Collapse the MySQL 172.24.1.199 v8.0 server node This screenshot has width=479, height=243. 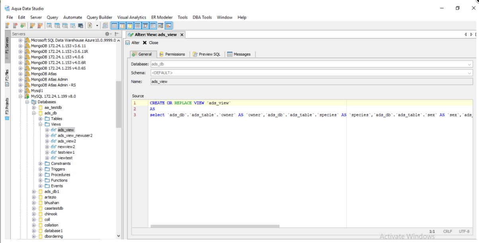coord(21,96)
